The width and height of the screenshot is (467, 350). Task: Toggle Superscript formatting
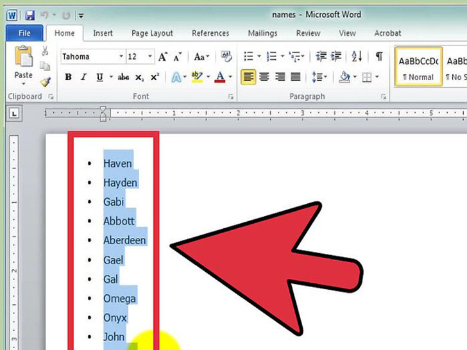tap(155, 77)
